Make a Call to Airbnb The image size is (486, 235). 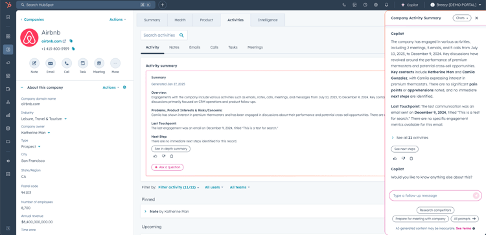(x=67, y=63)
